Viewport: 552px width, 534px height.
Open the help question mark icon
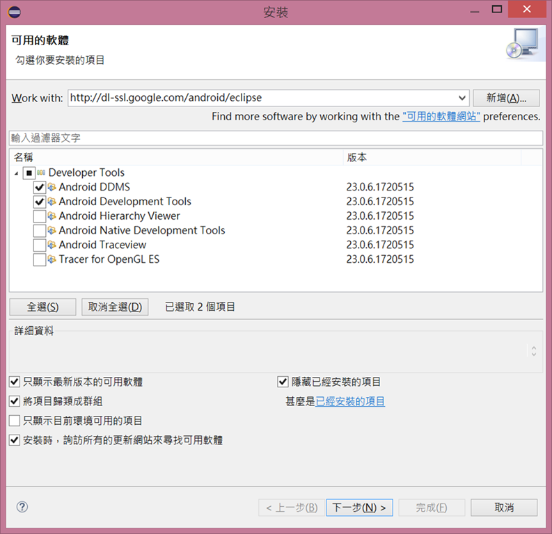(x=22, y=507)
